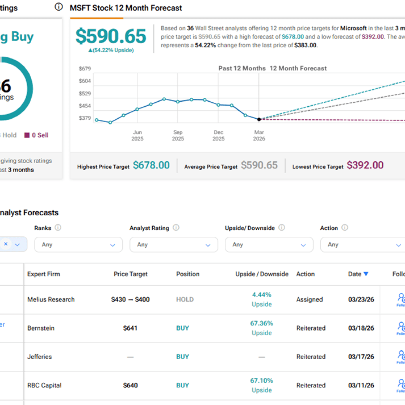Image resolution: width=405 pixels, height=405 pixels.
Task: Open the Melius Research firm link
Action: pos(51,299)
